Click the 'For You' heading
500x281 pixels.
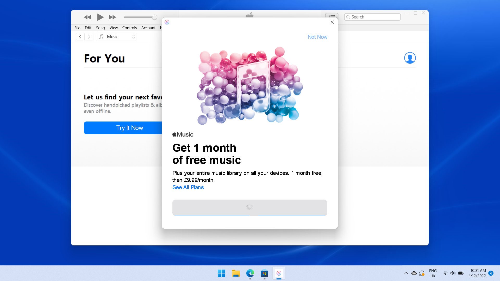coord(104,59)
